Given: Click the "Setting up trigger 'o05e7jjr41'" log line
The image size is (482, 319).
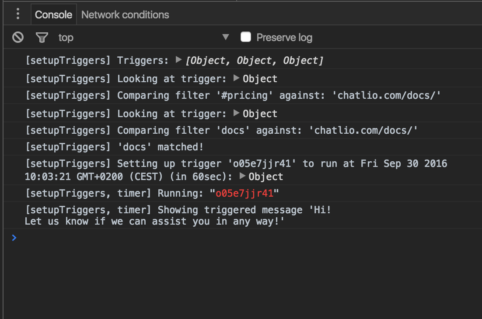Looking at the screenshot, I should (x=243, y=170).
